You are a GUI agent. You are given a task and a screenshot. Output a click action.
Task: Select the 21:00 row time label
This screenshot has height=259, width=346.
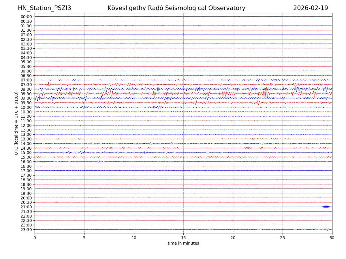pyautogui.click(x=26, y=207)
